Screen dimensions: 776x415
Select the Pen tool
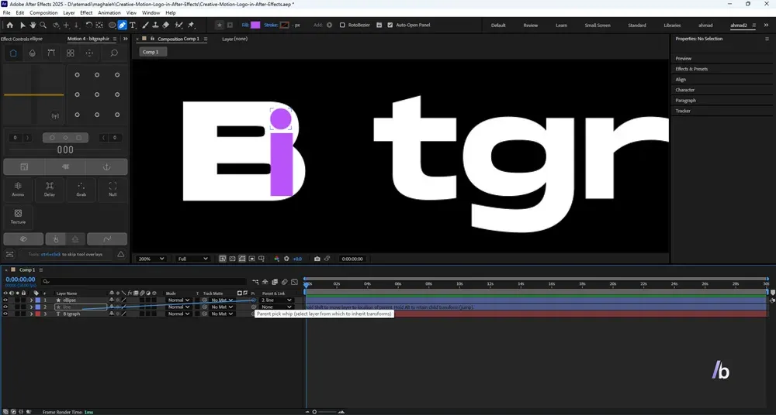point(123,26)
